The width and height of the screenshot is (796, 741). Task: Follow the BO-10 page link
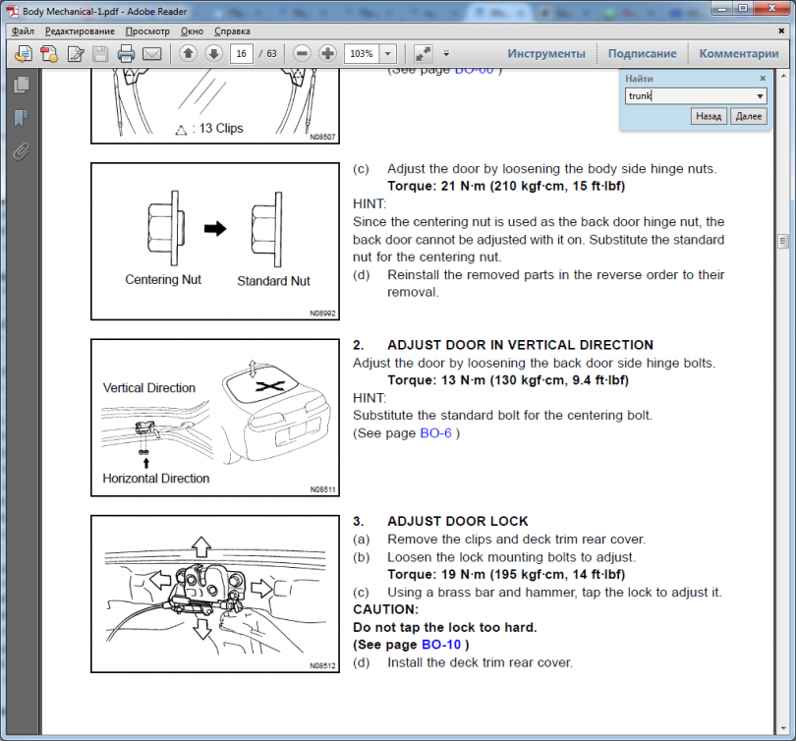click(441, 645)
